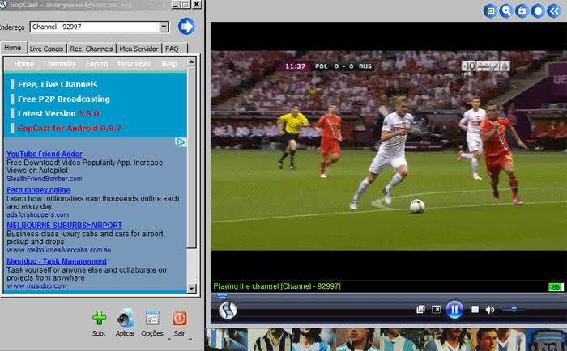Image resolution: width=567 pixels, height=351 pixels.
Task: Open the YouTube Friend Adder ad link
Action: [x=45, y=154]
